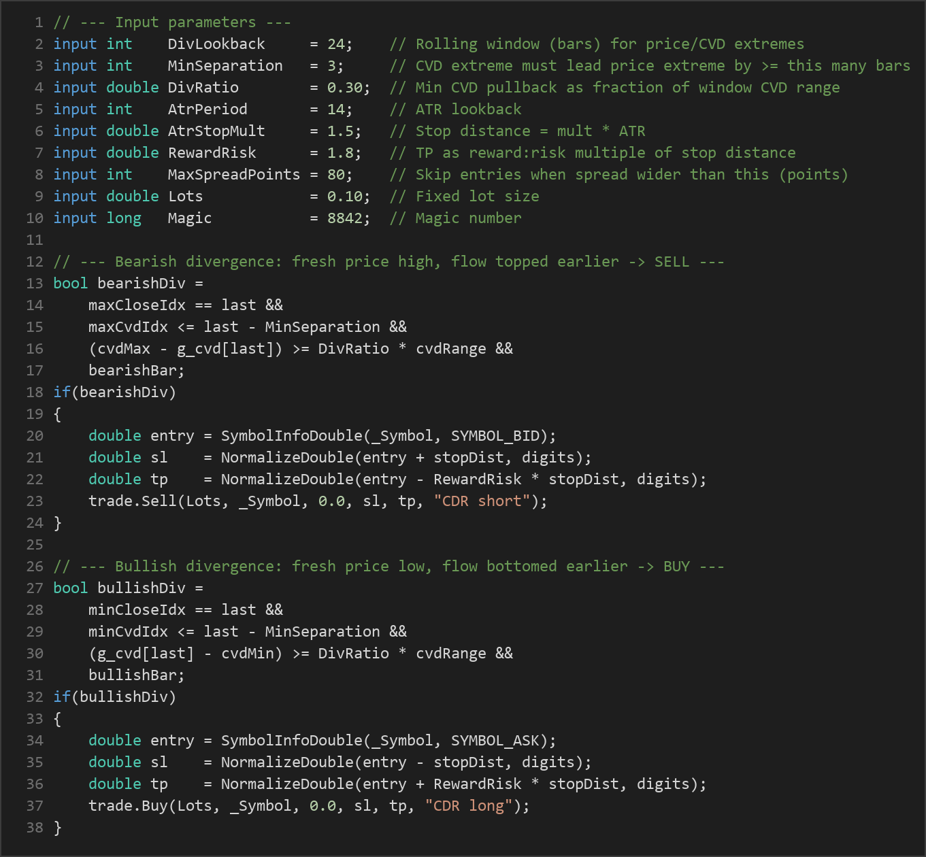The height and width of the screenshot is (857, 926).
Task: Click SYMBOL_BID in the entry line
Action: [495, 436]
